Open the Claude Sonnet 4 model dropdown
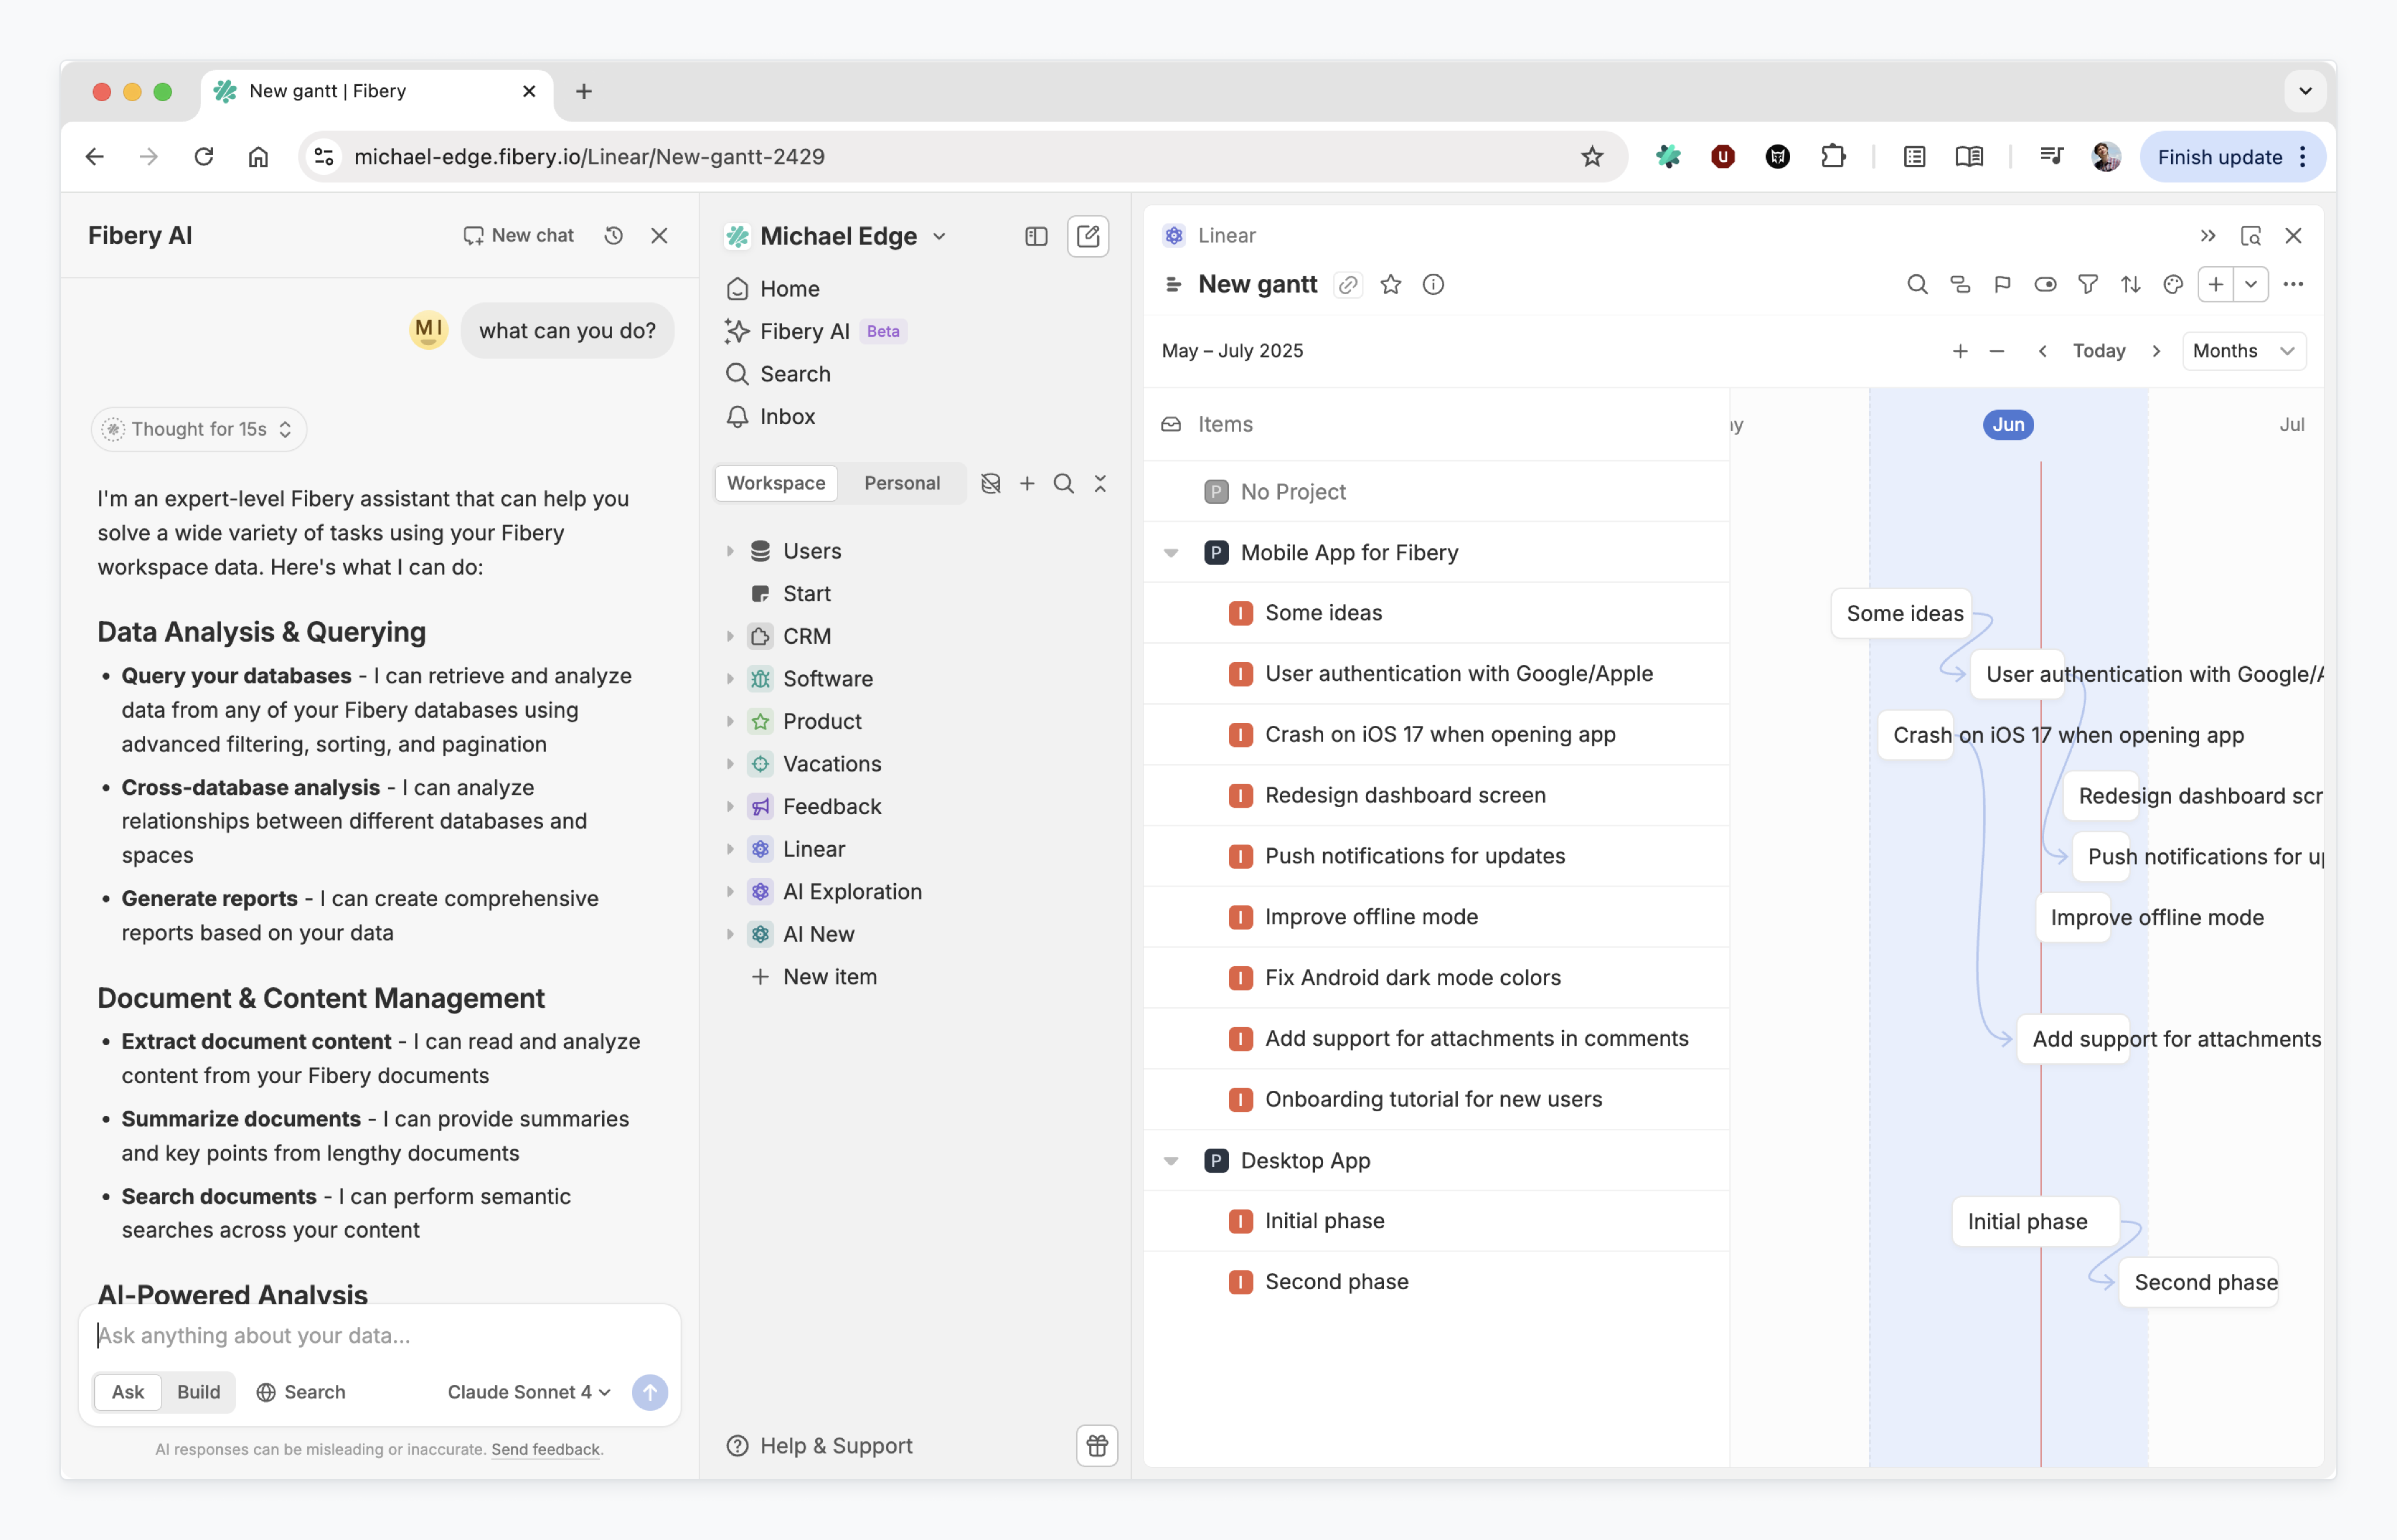This screenshot has height=1540, width=2397. click(528, 1392)
